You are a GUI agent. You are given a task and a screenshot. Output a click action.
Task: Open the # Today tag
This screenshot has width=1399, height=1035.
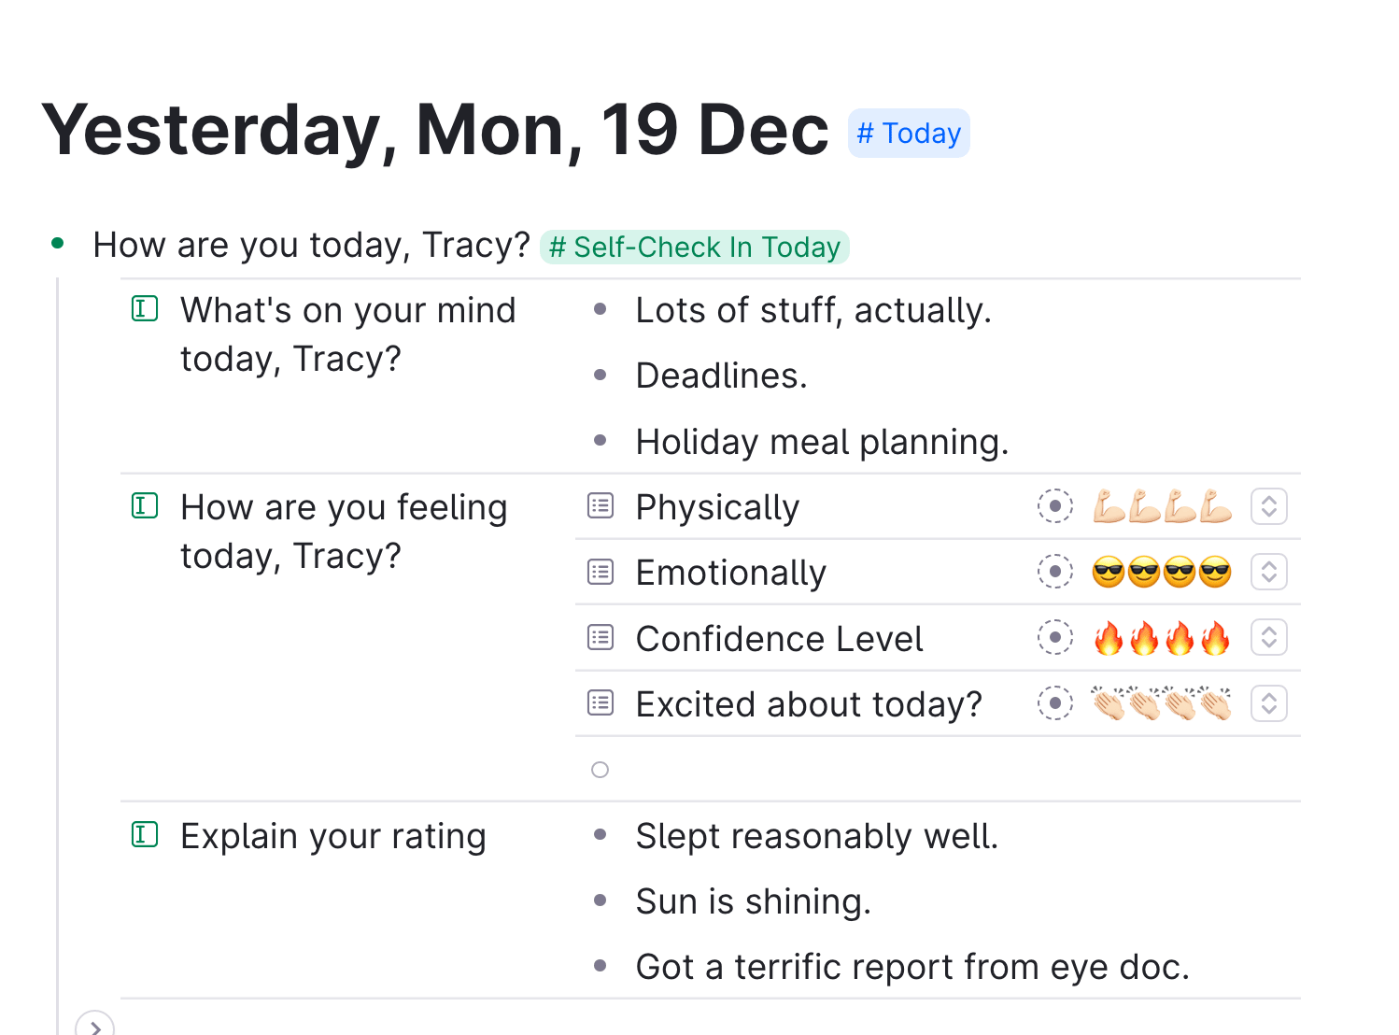coord(909,134)
